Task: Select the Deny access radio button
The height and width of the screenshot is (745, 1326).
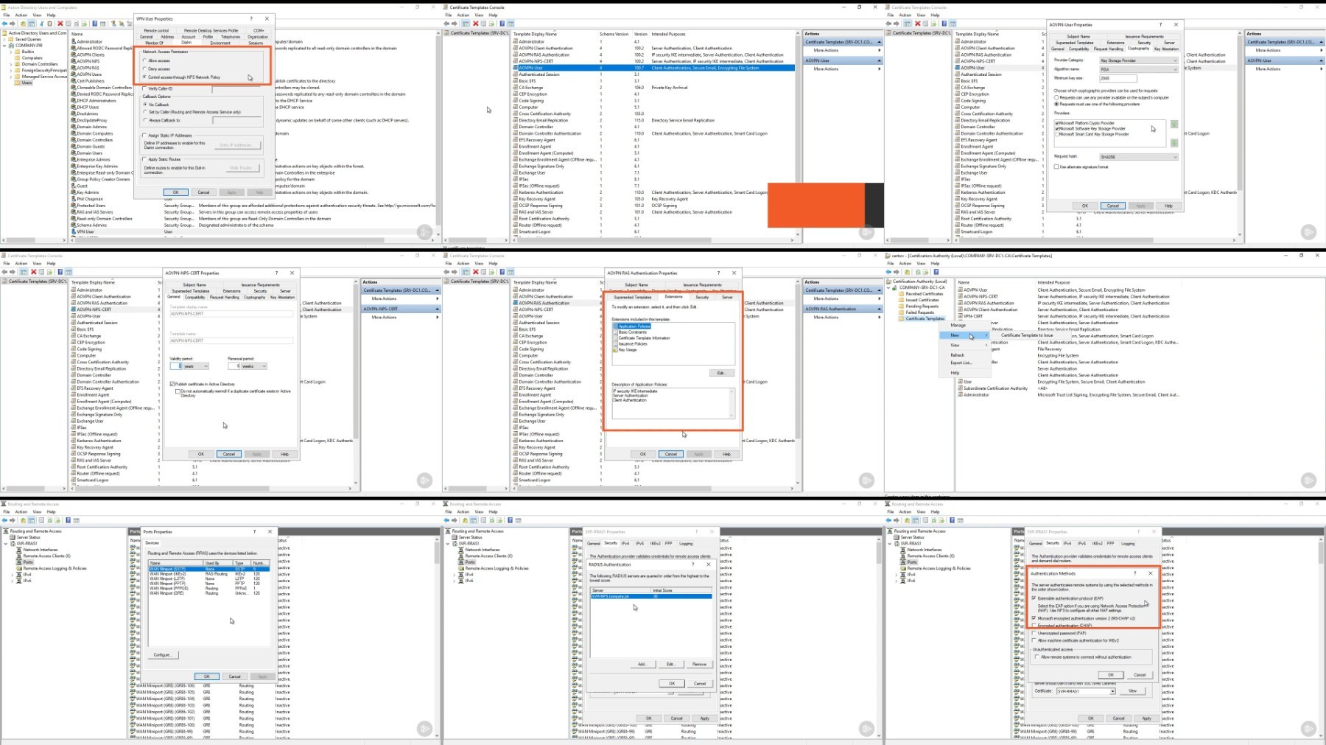Action: (144, 69)
